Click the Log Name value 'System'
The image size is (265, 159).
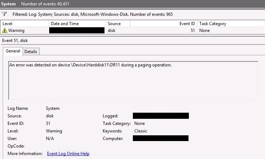[x=53, y=108]
